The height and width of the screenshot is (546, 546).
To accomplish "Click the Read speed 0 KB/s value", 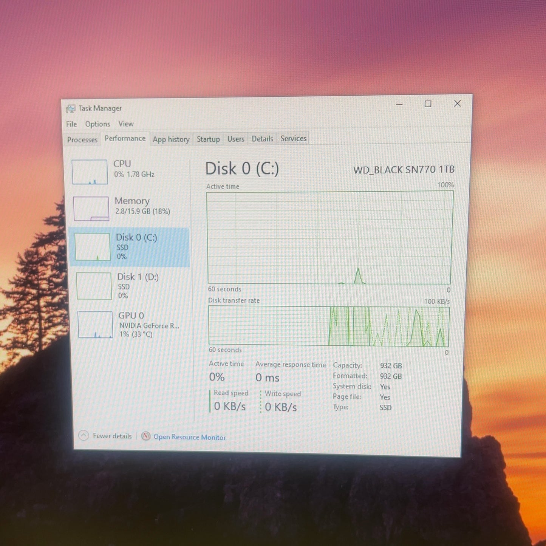I will (230, 406).
